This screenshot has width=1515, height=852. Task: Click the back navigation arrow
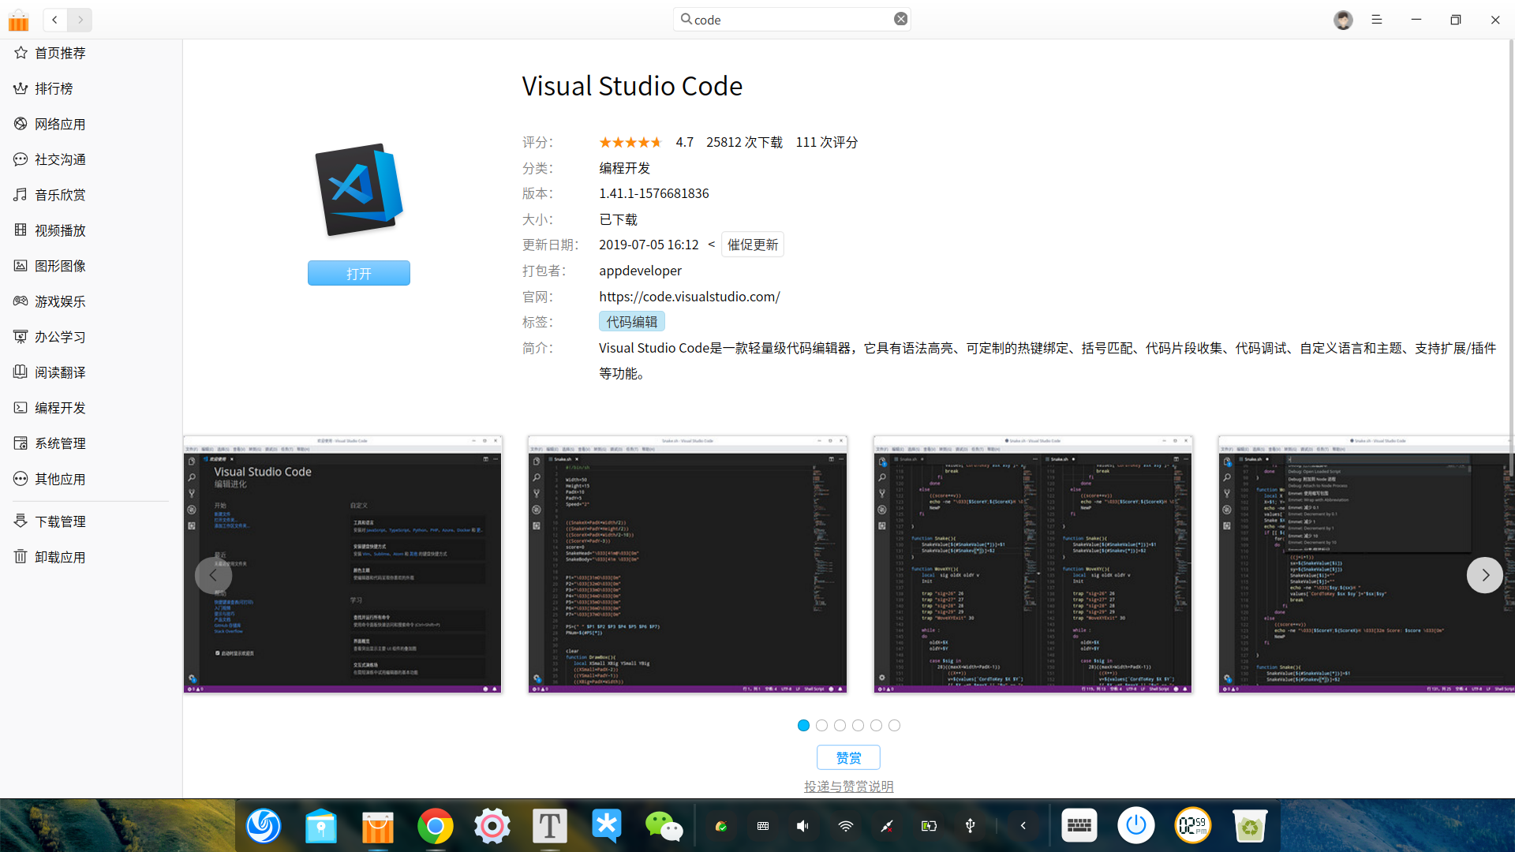point(54,20)
